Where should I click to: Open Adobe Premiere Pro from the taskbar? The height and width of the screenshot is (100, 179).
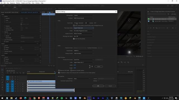[x=89, y=98]
